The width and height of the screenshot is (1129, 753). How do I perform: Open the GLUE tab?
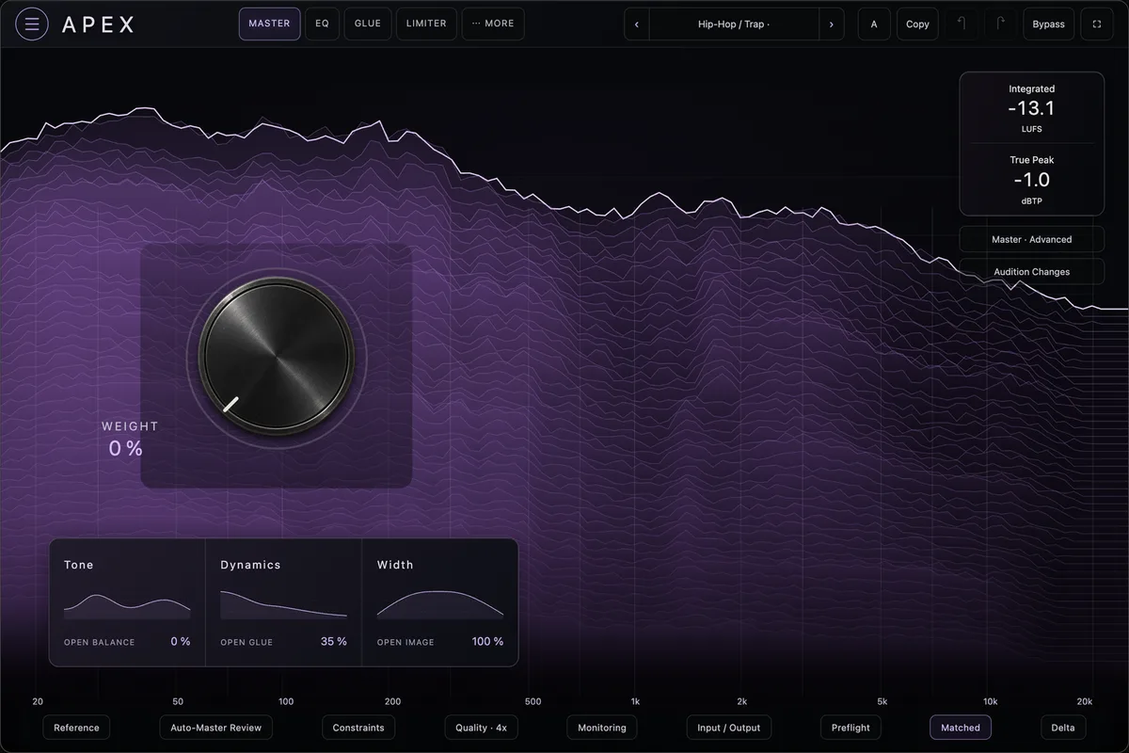[x=368, y=24]
